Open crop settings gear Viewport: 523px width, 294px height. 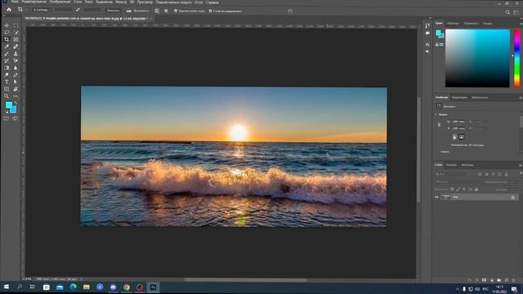pos(166,11)
